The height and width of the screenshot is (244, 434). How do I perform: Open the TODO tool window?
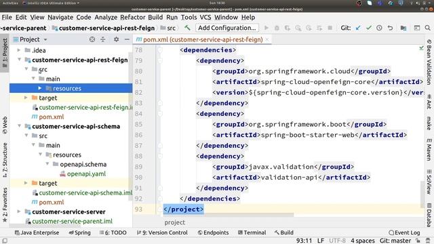coord(113,232)
